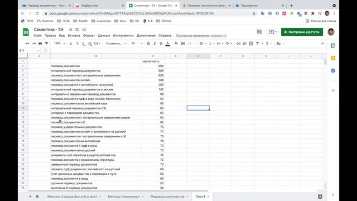Switch to the Минусы (топонимы) sheet tab
The height and width of the screenshot is (201, 357).
point(124,197)
